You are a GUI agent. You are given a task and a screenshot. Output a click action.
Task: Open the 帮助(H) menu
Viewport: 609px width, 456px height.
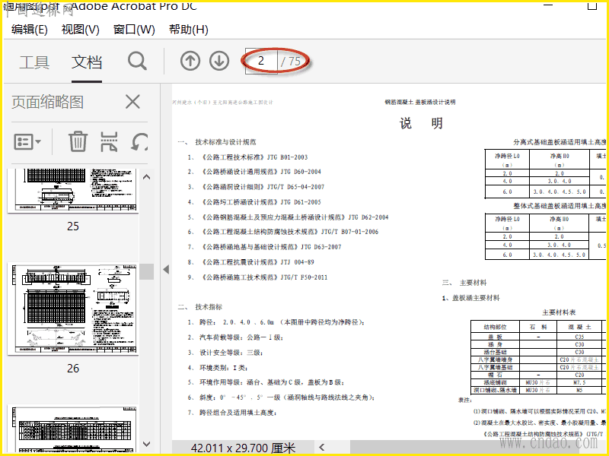click(188, 30)
